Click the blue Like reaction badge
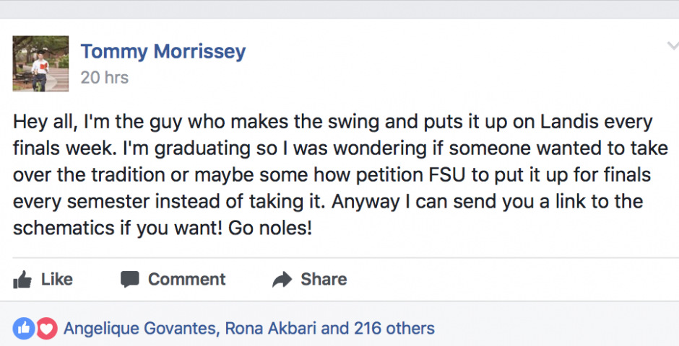The width and height of the screenshot is (679, 346). (x=23, y=329)
